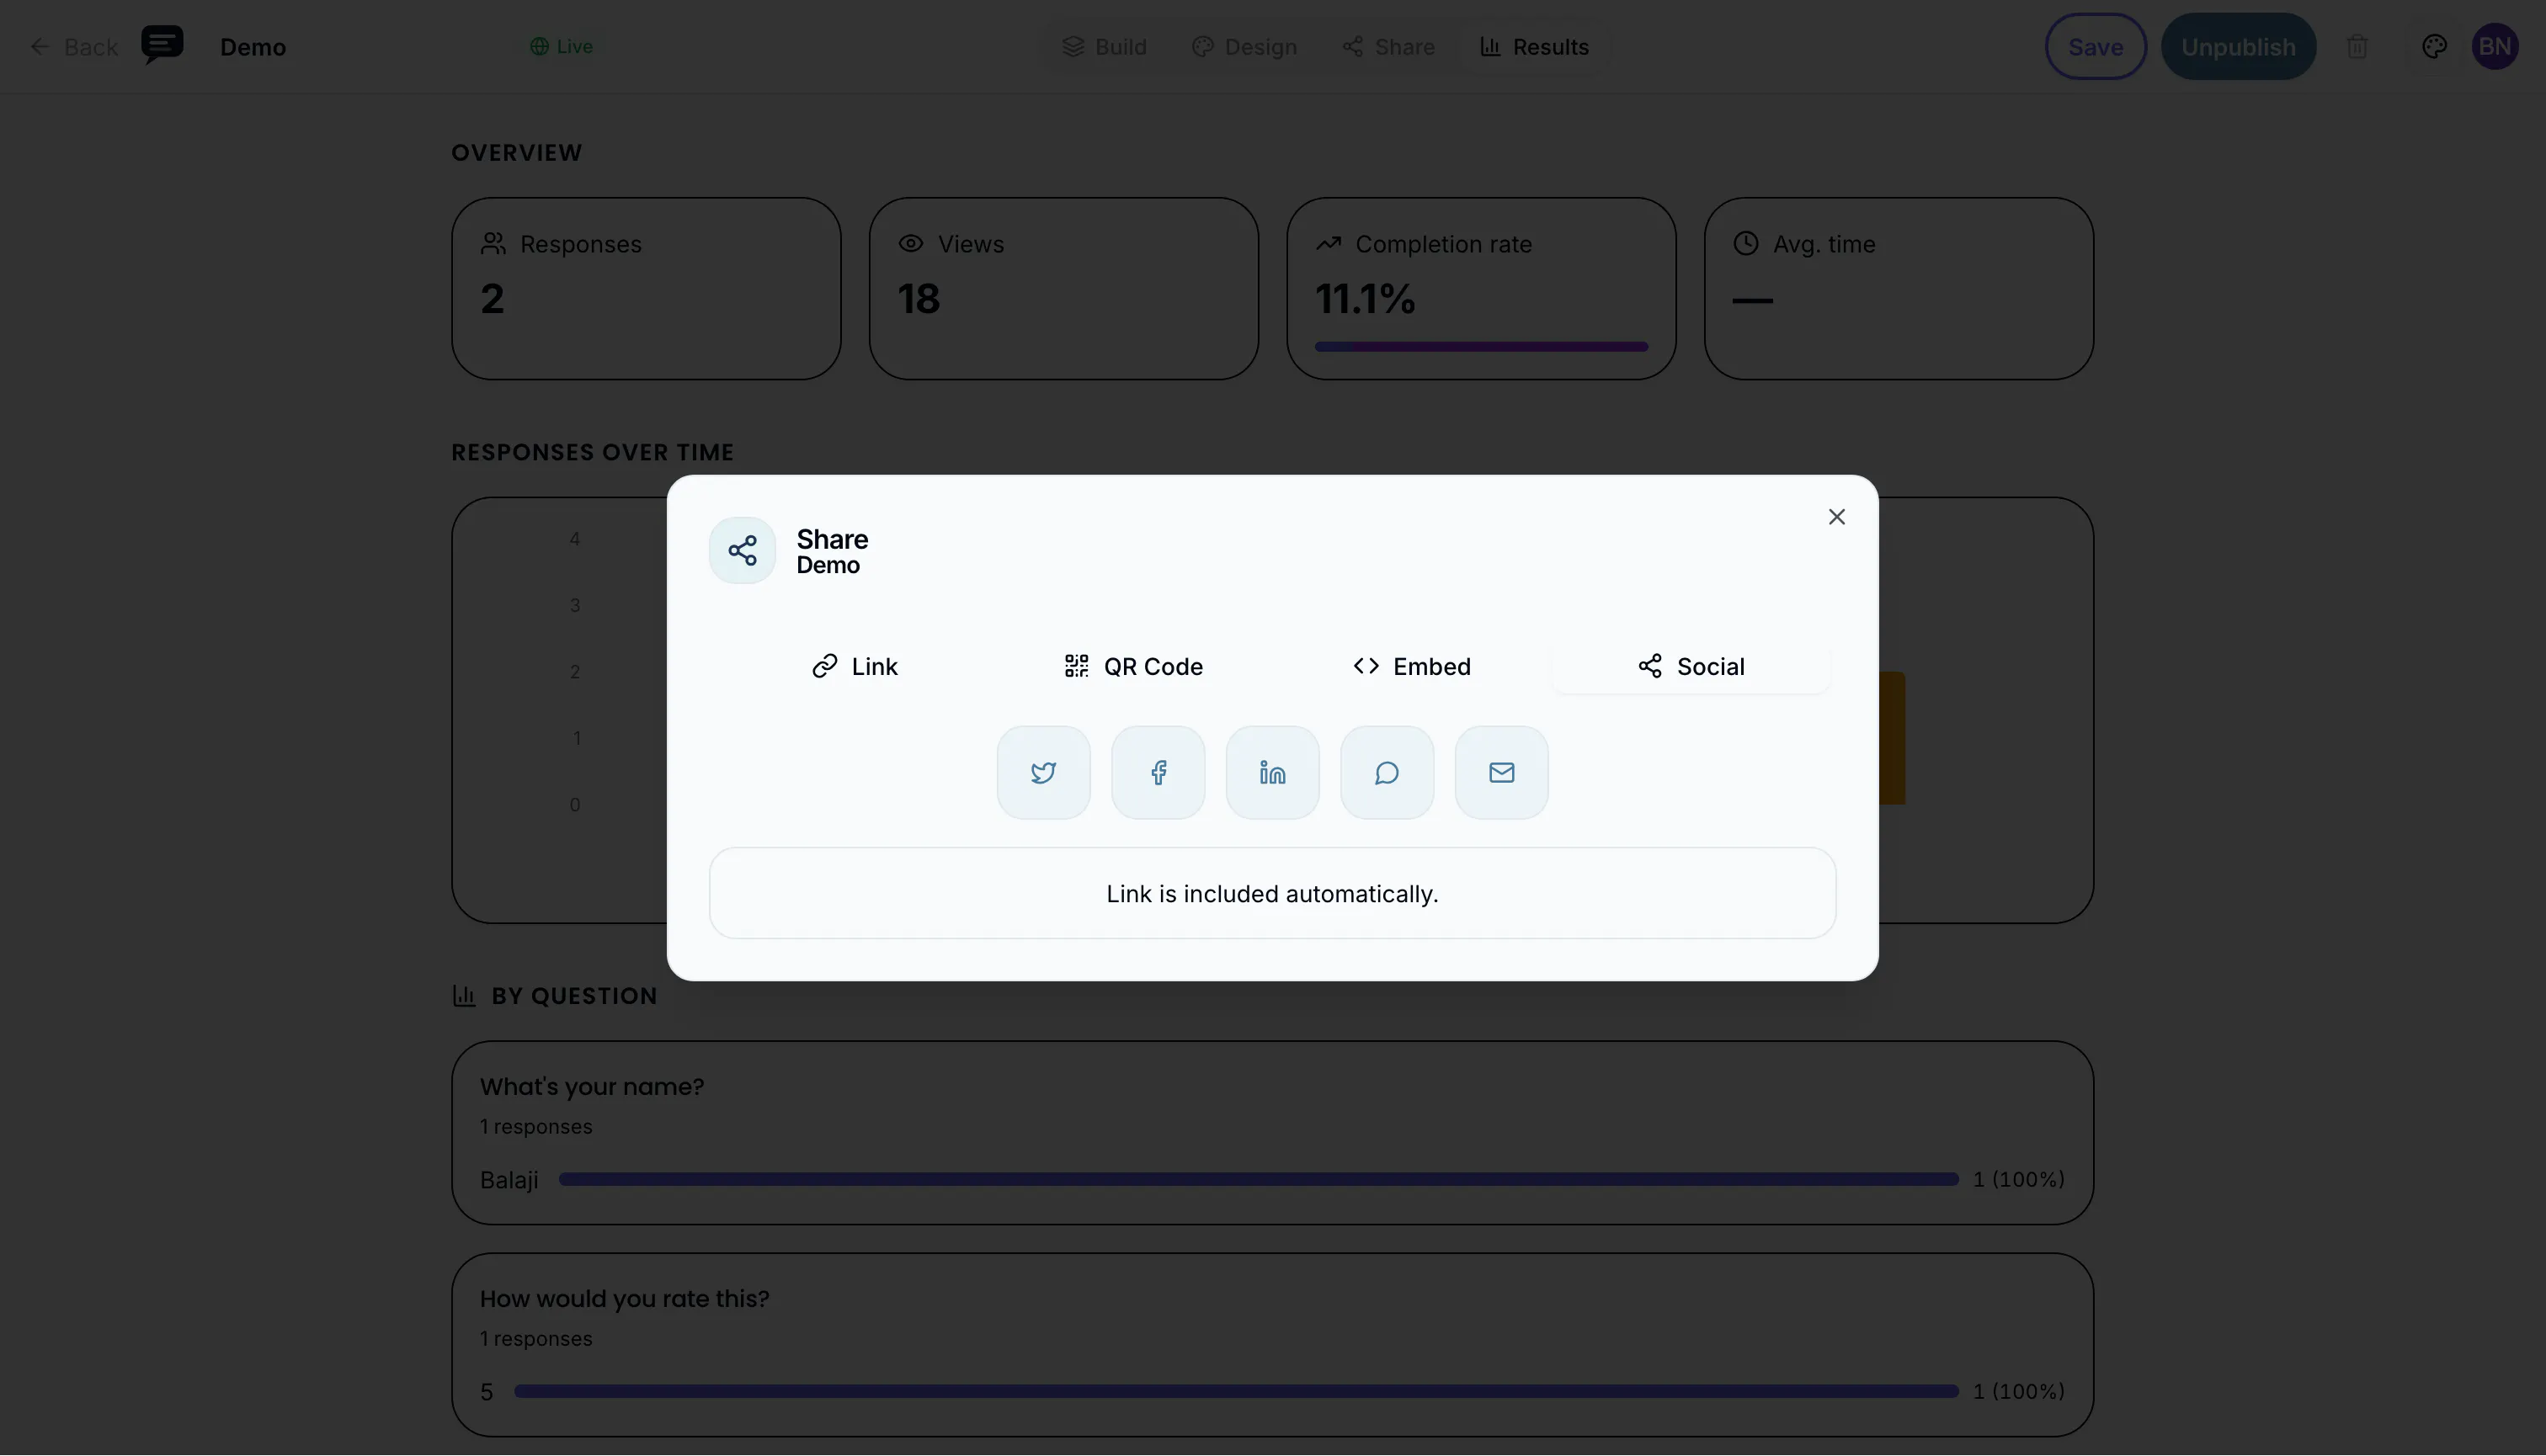Close the Share dialog
This screenshot has width=2546, height=1456.
tap(1837, 517)
